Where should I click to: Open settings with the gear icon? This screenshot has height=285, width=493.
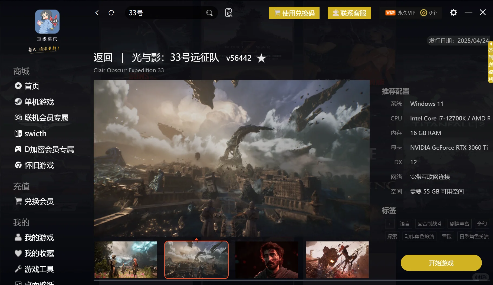tap(453, 12)
